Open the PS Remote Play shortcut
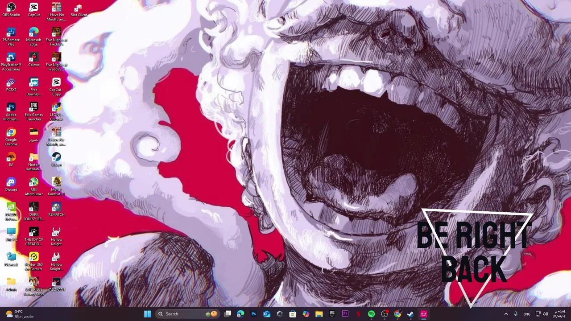This screenshot has width=571, height=321. [x=11, y=37]
